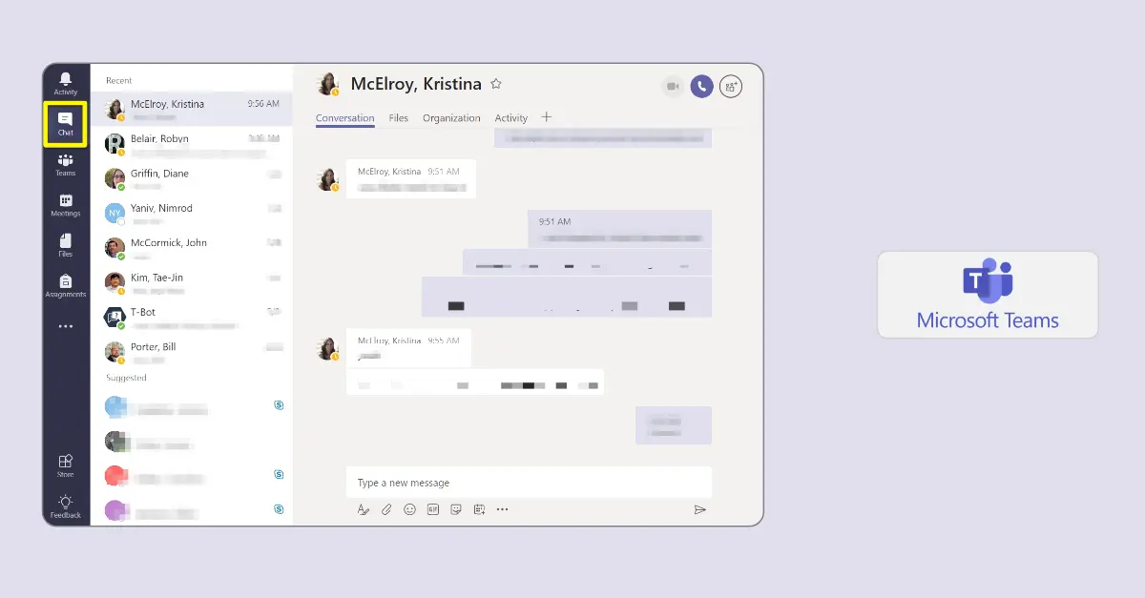1145x598 pixels.
Task: Open Assignments from the left sidebar
Action: [x=66, y=285]
